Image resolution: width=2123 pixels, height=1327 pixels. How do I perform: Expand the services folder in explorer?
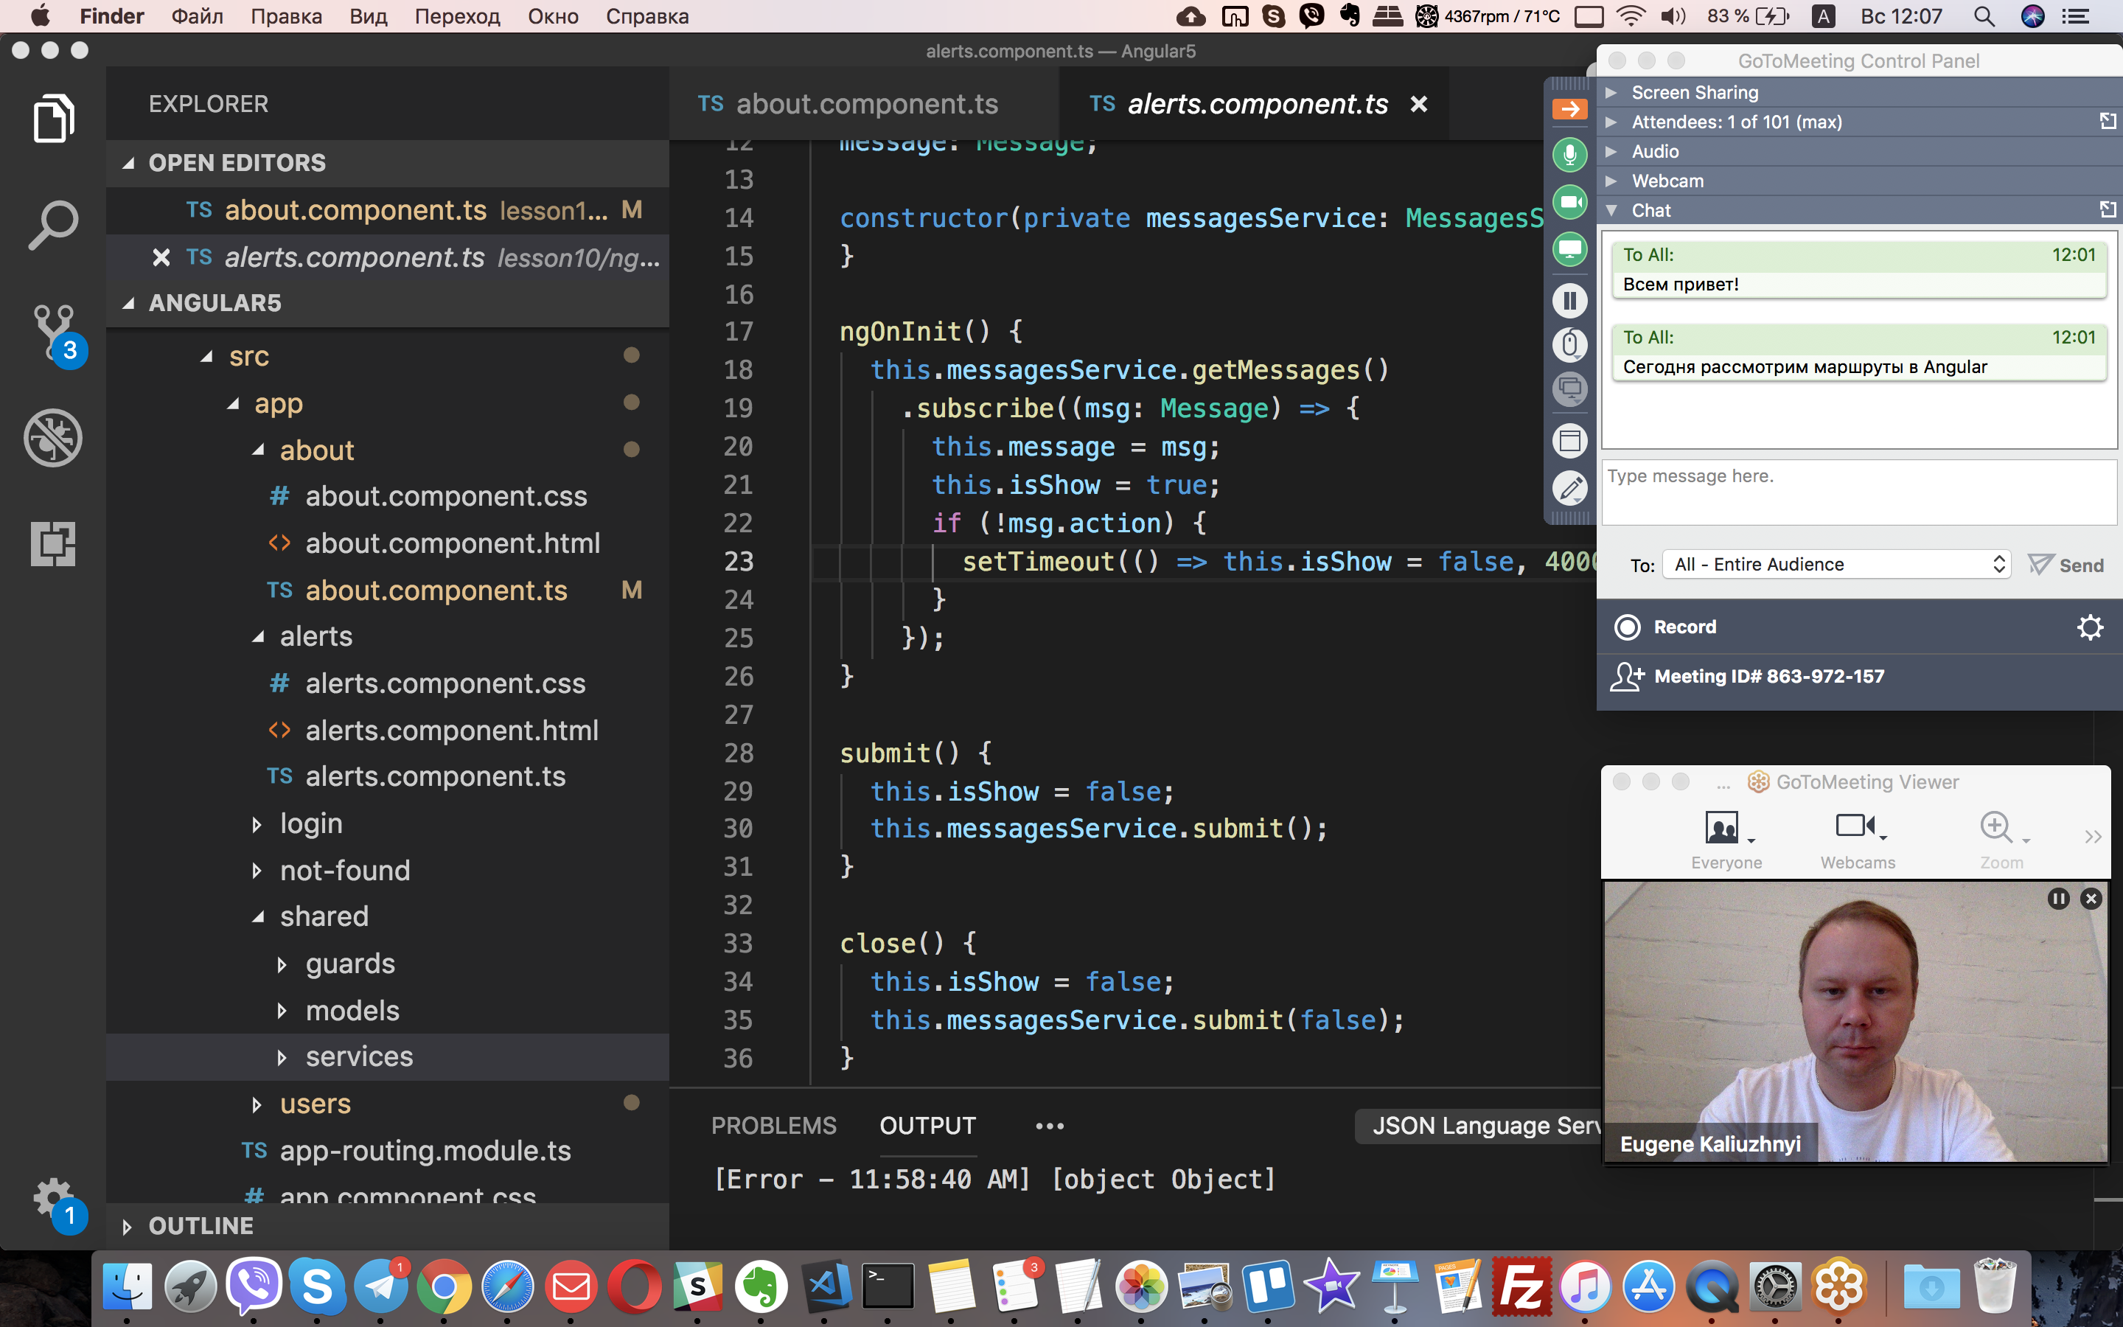pyautogui.click(x=359, y=1056)
